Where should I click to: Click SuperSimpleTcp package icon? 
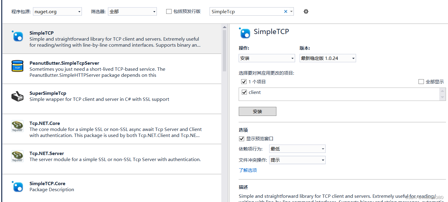(x=17, y=96)
